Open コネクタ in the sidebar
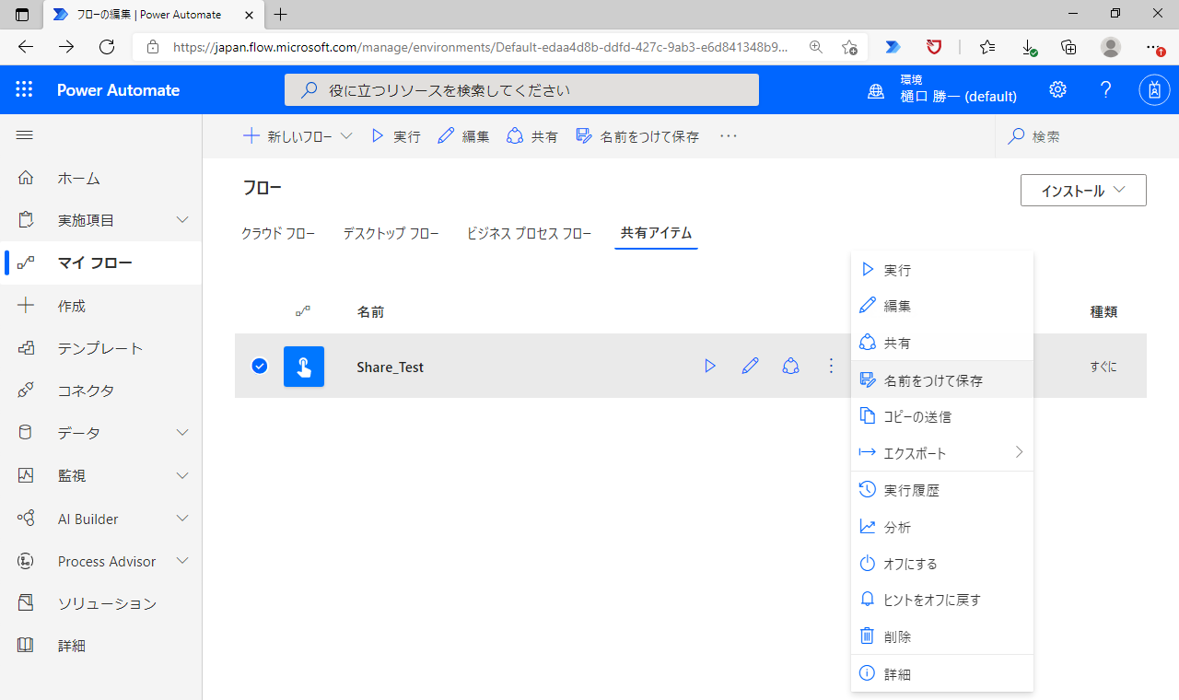The height and width of the screenshot is (700, 1179). [x=101, y=391]
